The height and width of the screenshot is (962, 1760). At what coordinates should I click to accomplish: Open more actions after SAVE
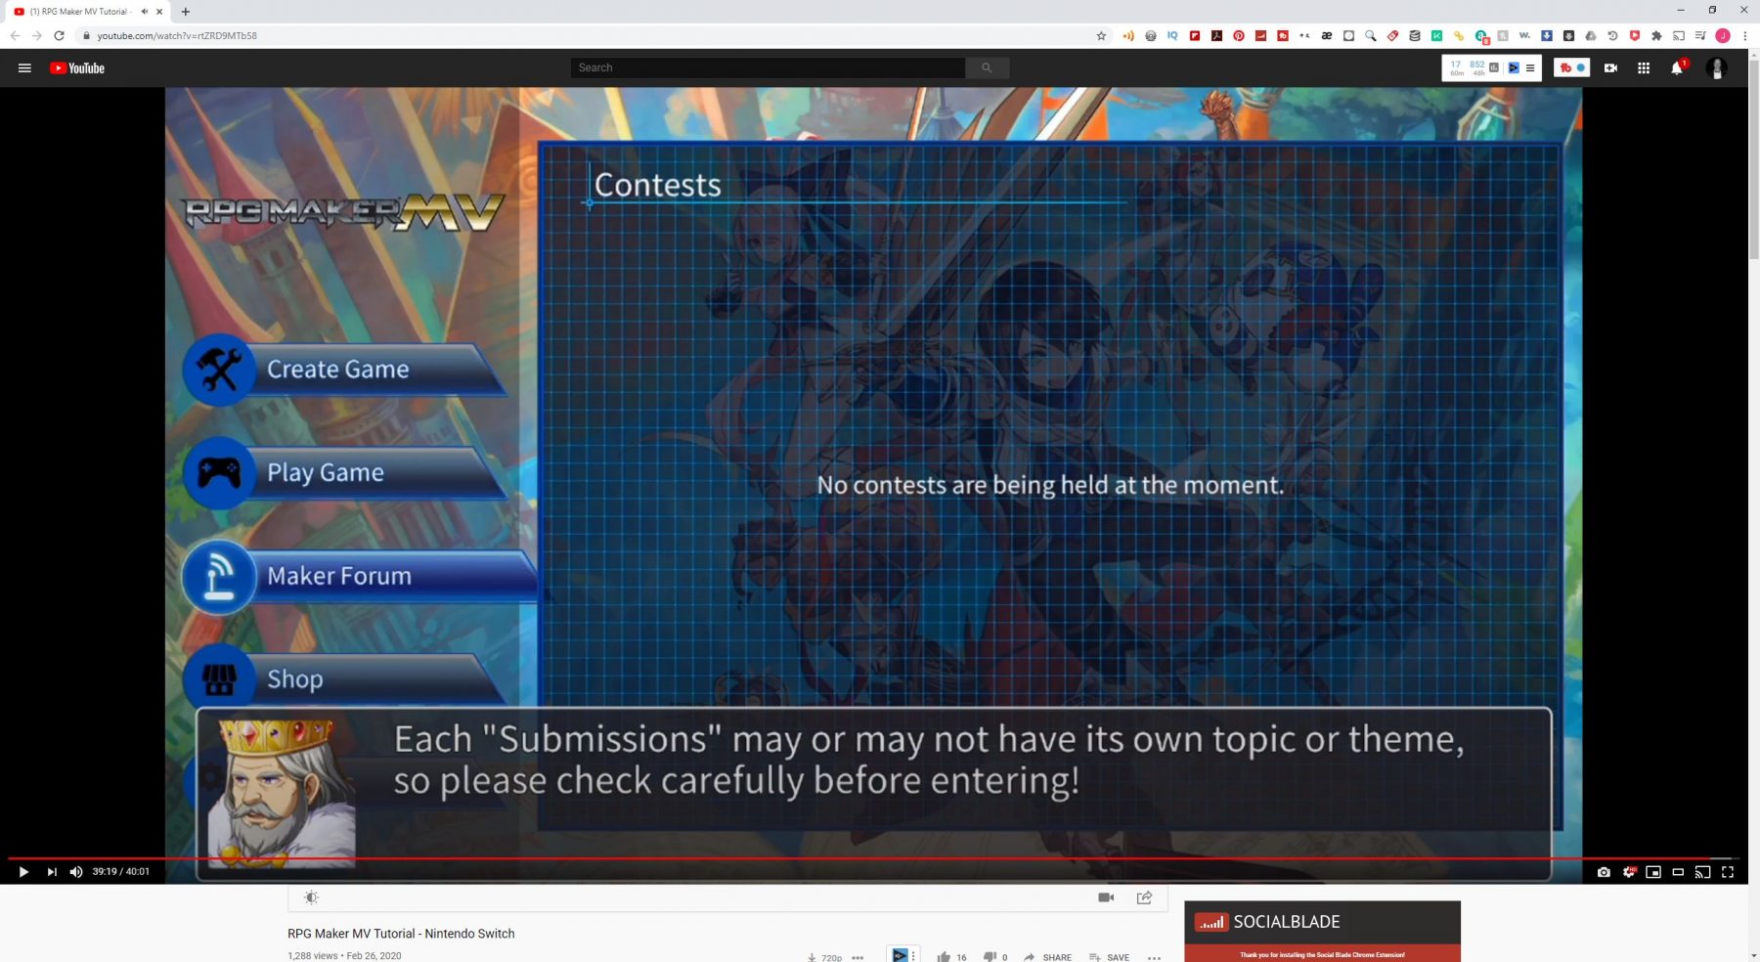click(1155, 957)
